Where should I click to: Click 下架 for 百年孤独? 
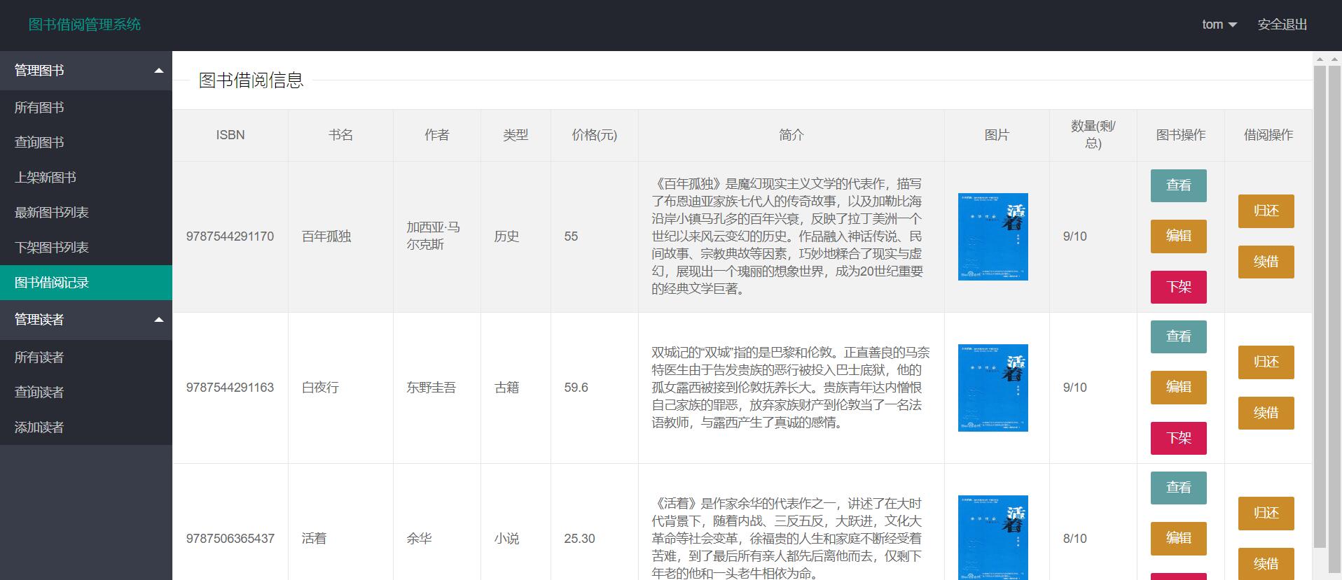point(1179,287)
